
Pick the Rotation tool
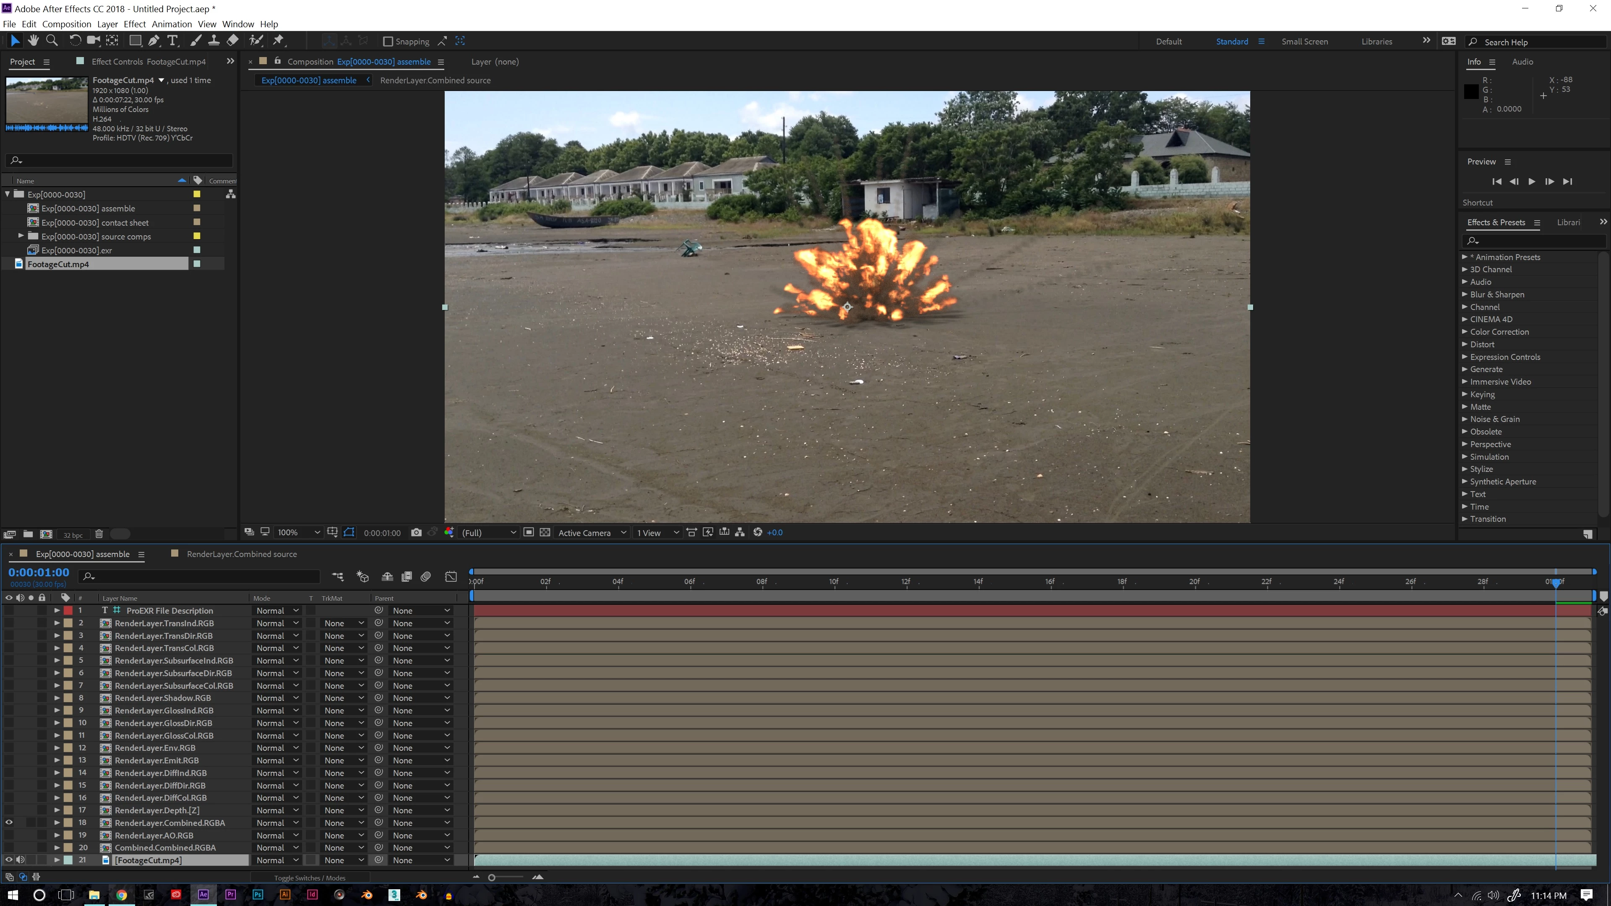point(74,41)
